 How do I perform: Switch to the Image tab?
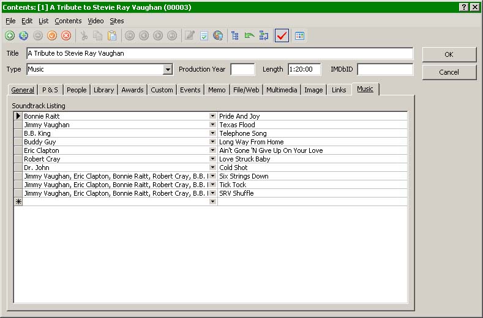pyautogui.click(x=313, y=90)
